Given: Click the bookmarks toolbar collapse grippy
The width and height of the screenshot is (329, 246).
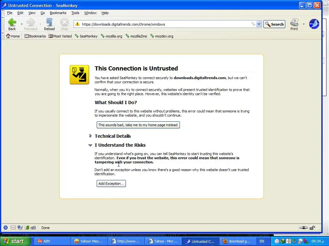Looking at the screenshot, I should click(x=3, y=36).
